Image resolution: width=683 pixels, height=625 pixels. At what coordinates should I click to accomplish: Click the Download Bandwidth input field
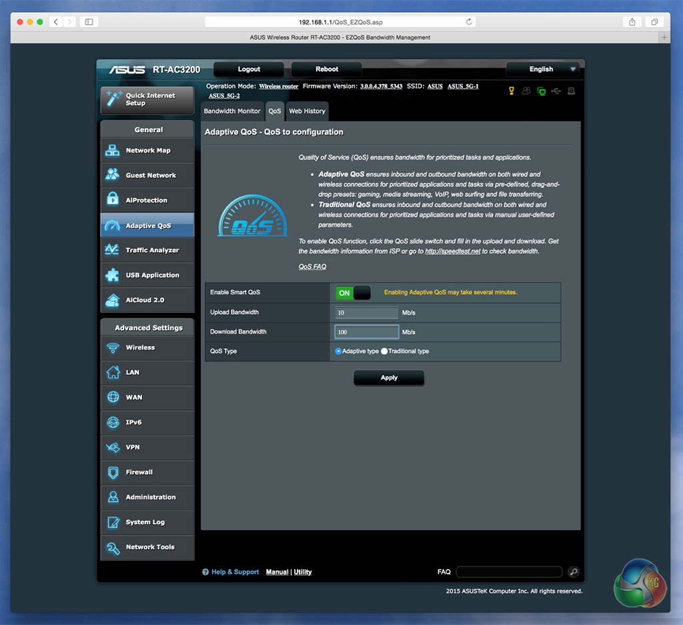366,332
